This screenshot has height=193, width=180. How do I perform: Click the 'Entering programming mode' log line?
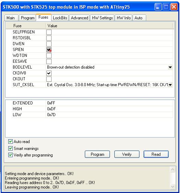(32, 178)
